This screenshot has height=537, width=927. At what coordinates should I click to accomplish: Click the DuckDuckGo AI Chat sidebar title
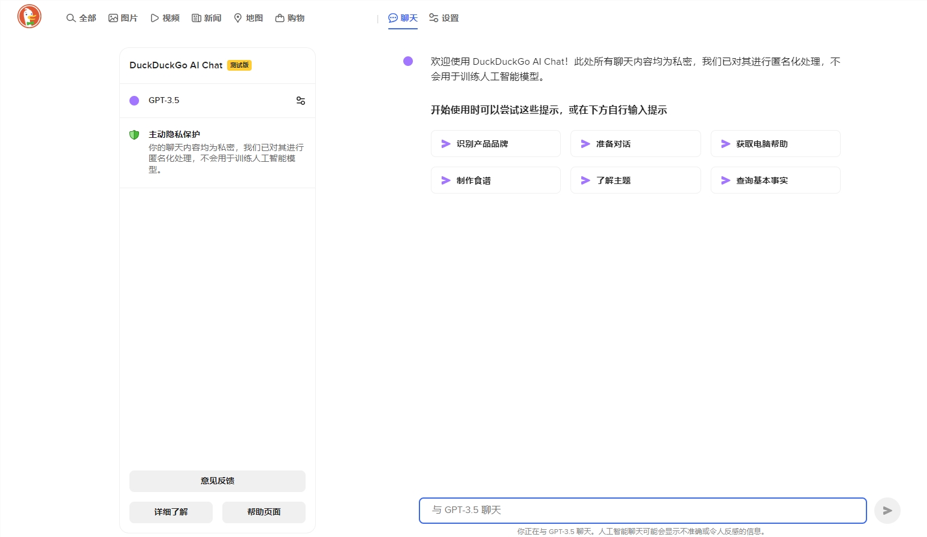point(176,65)
